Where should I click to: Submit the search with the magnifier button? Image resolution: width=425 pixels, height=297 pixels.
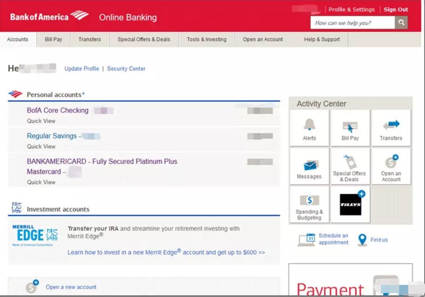pyautogui.click(x=401, y=23)
